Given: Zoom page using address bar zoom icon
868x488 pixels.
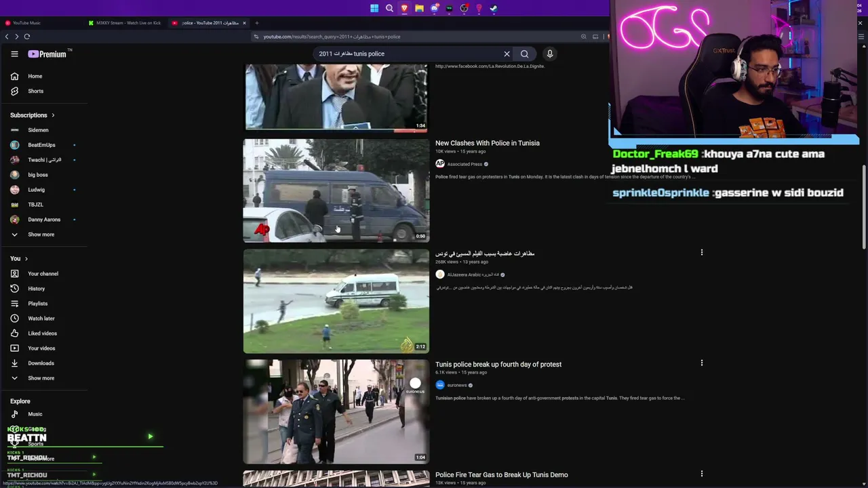Looking at the screenshot, I should (x=583, y=37).
